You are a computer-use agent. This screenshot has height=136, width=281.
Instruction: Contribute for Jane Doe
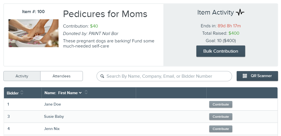click(x=221, y=104)
